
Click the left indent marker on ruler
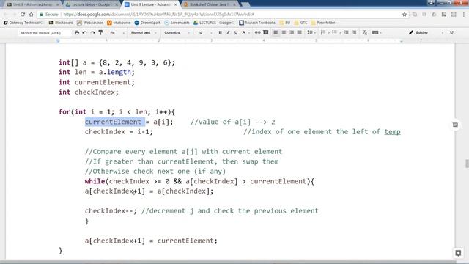click(58, 41)
